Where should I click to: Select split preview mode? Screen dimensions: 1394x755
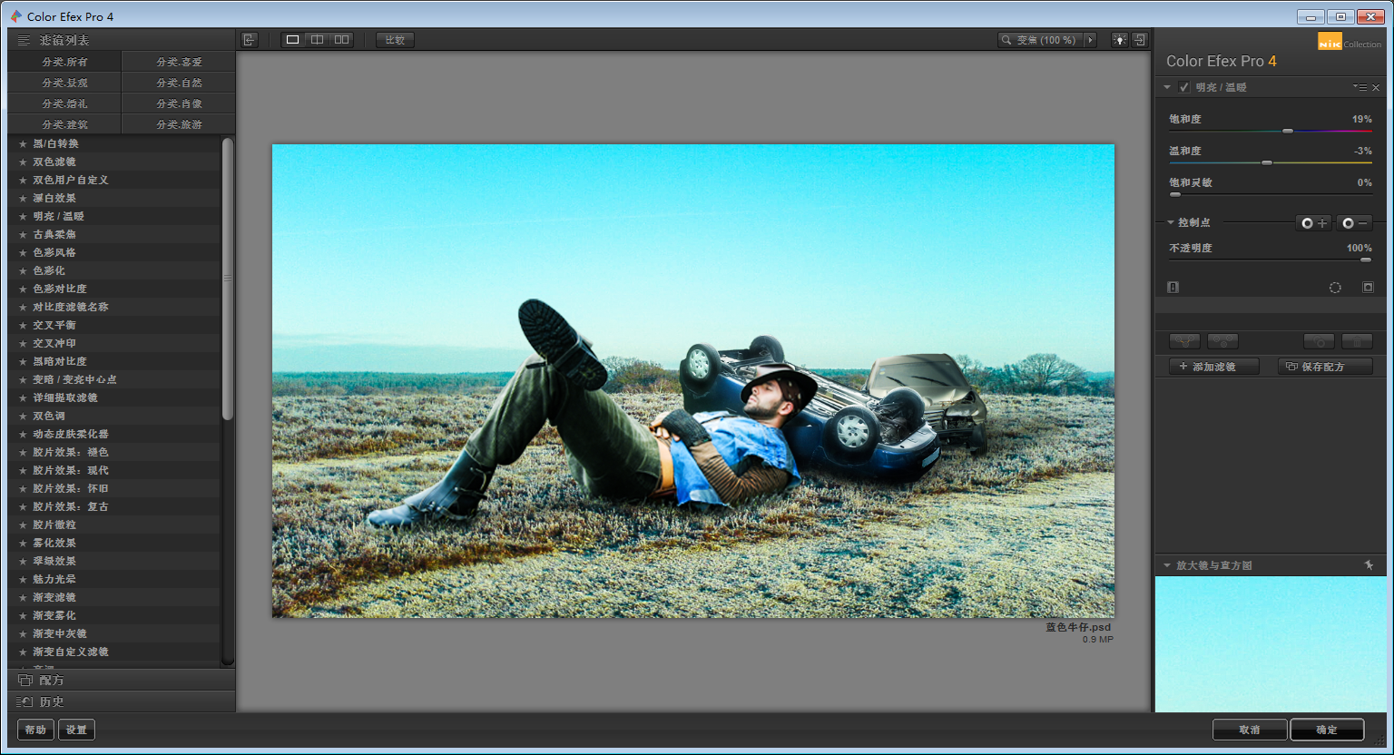[x=317, y=40]
